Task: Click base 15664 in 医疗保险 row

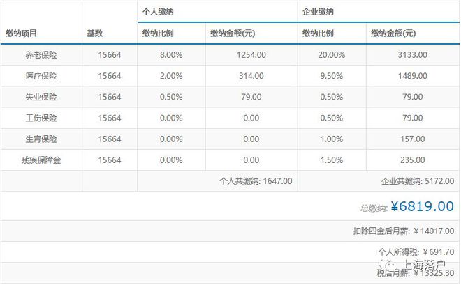Action: click(x=110, y=76)
